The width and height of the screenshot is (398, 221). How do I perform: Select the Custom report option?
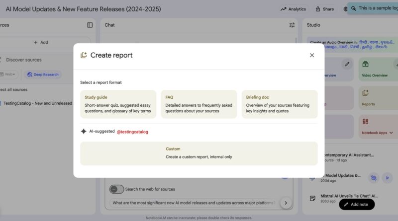pyautogui.click(x=199, y=153)
